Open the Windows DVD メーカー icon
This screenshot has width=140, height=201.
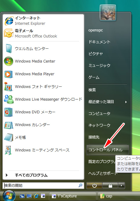click(x=8, y=112)
